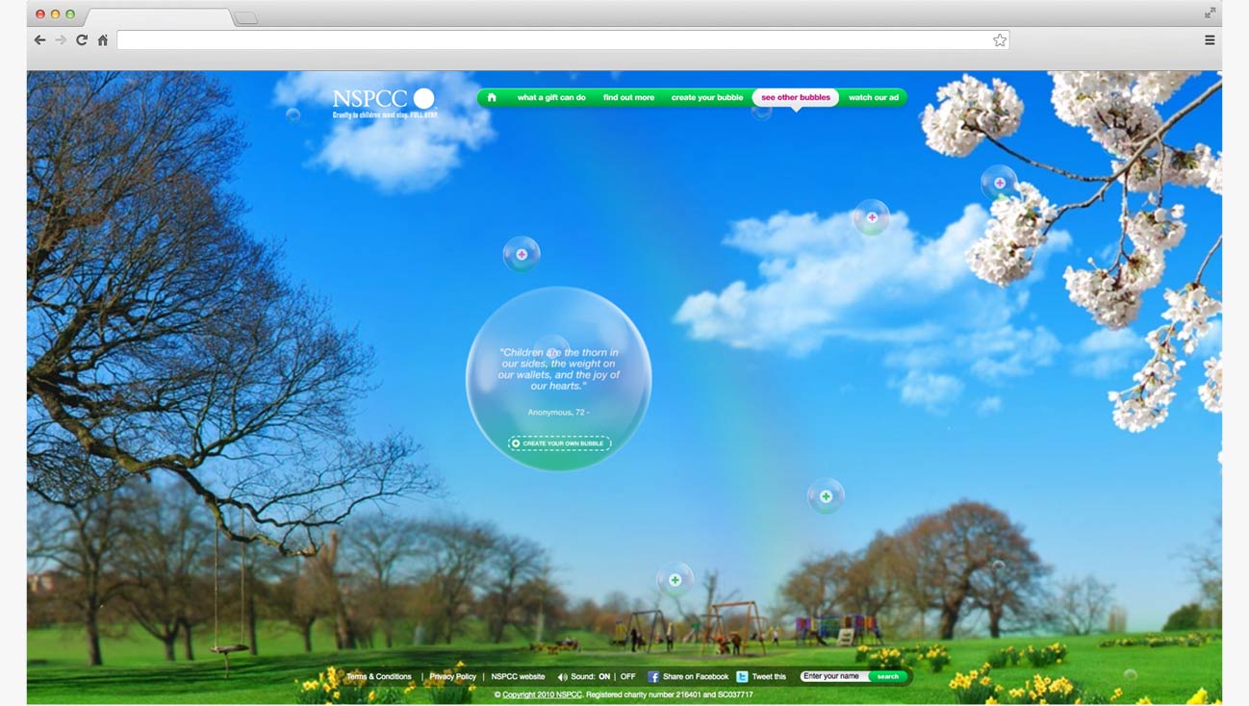Click the 'Anonymous, 72' attribution
The height and width of the screenshot is (706, 1249).
pyautogui.click(x=559, y=412)
